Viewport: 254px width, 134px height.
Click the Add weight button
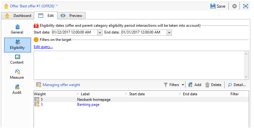tap(194, 85)
